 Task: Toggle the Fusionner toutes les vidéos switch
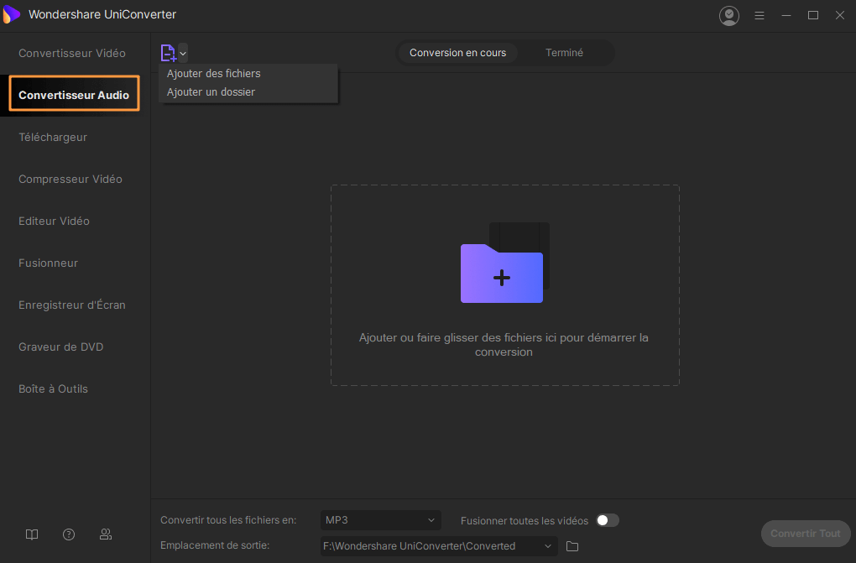pyautogui.click(x=607, y=520)
